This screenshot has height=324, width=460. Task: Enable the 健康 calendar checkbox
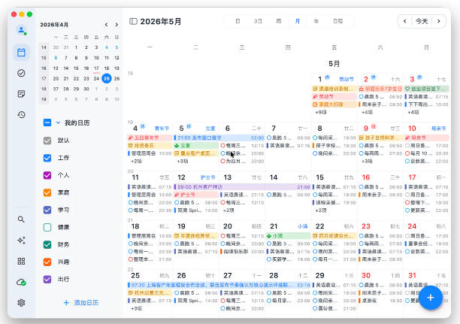[47, 227]
